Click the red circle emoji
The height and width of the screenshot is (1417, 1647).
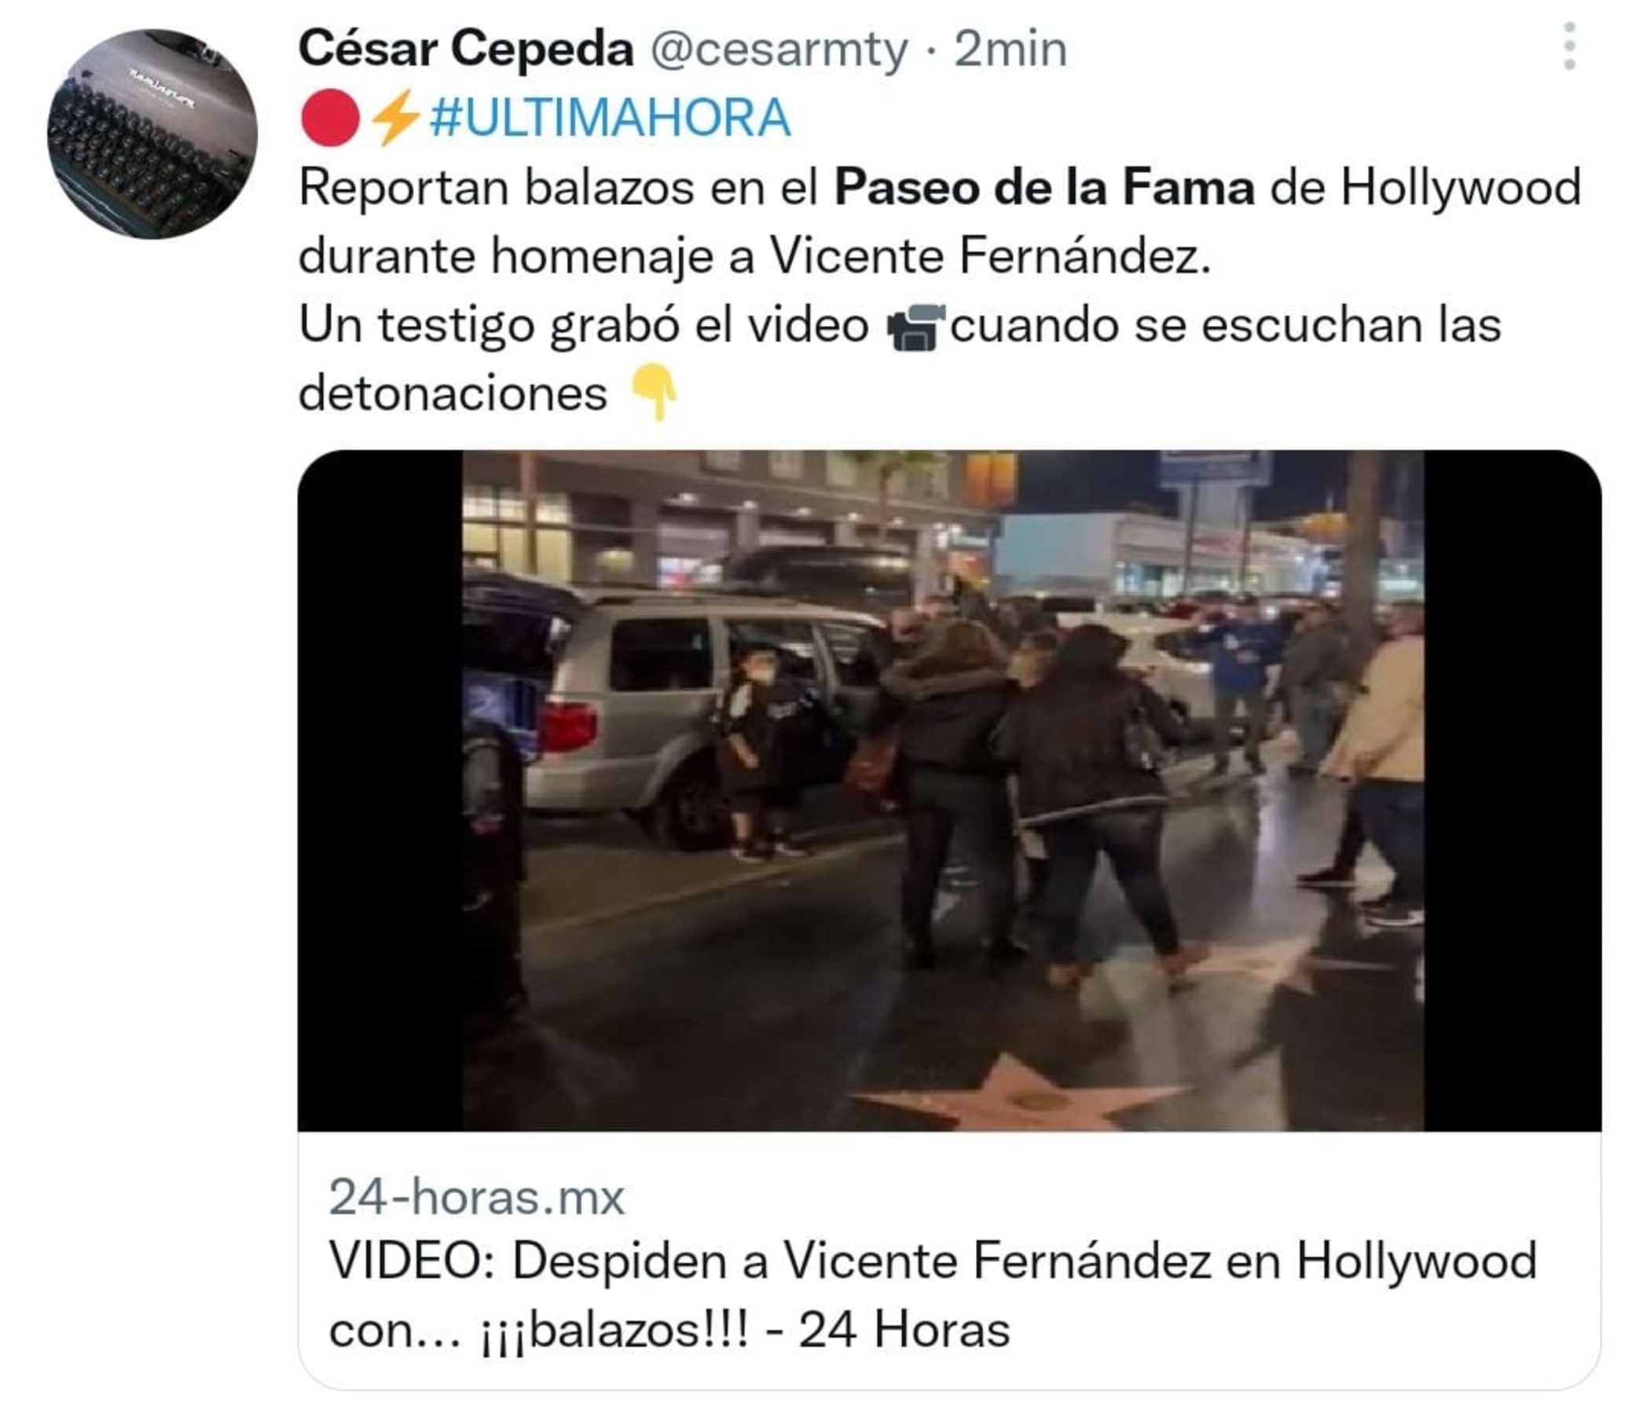pos(330,119)
